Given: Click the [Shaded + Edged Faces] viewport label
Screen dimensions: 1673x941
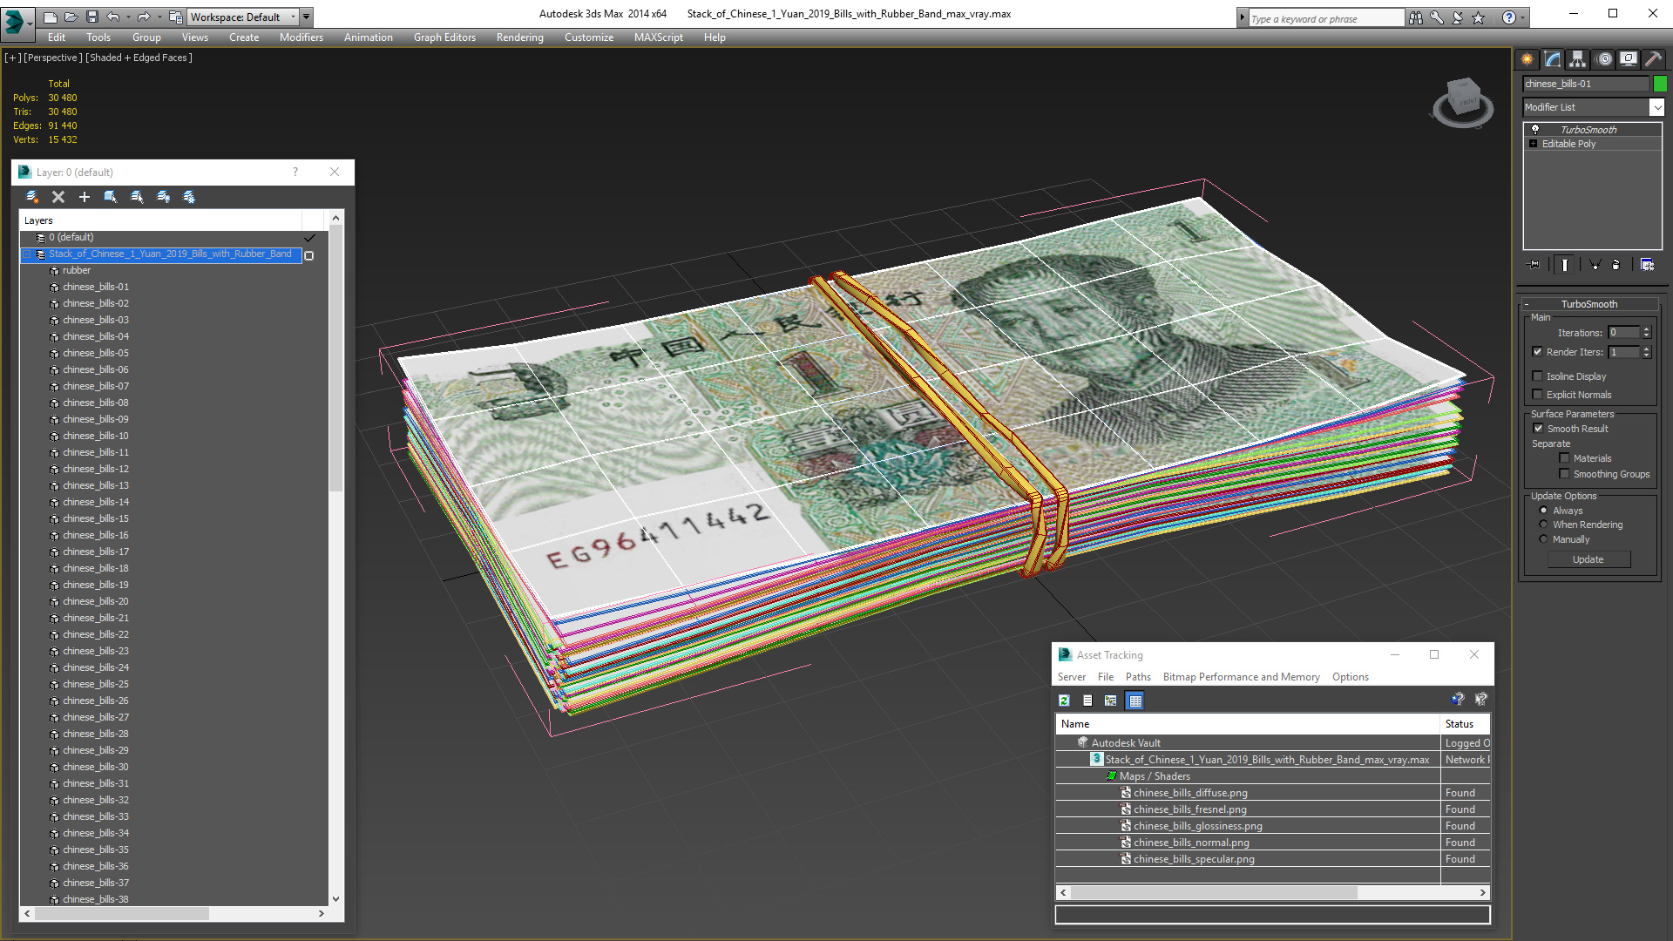Looking at the screenshot, I should click(x=139, y=58).
